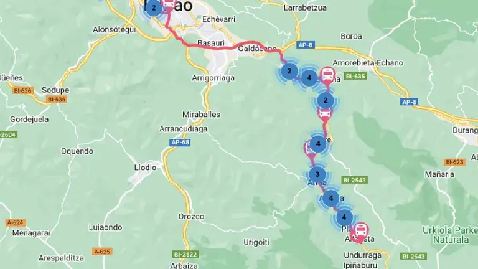478x269 pixels.
Task: Open cluster marker 3 along the route
Action: point(317,174)
